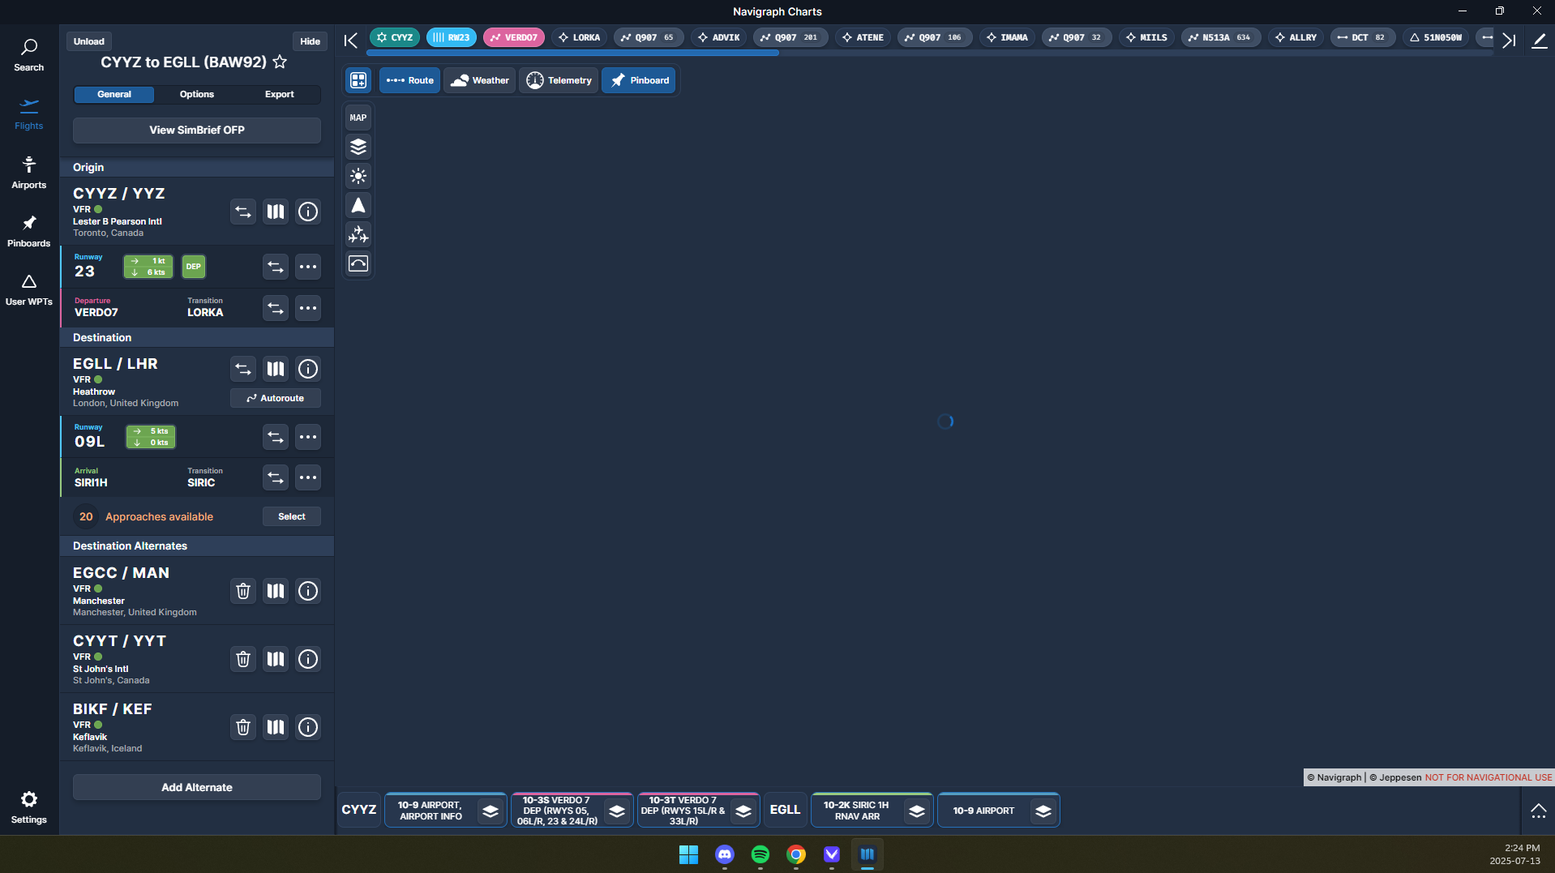Open charts for BIKF Keflavik

point(276,727)
